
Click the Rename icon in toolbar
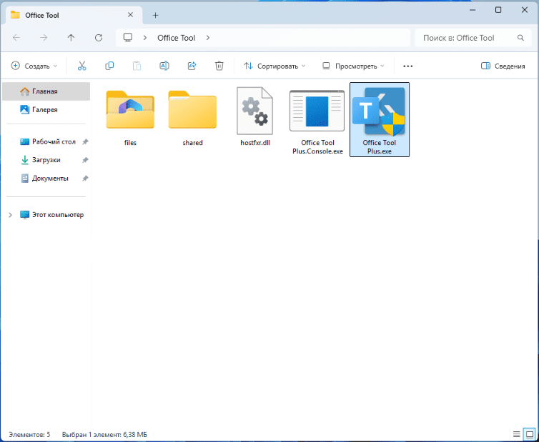[164, 66]
